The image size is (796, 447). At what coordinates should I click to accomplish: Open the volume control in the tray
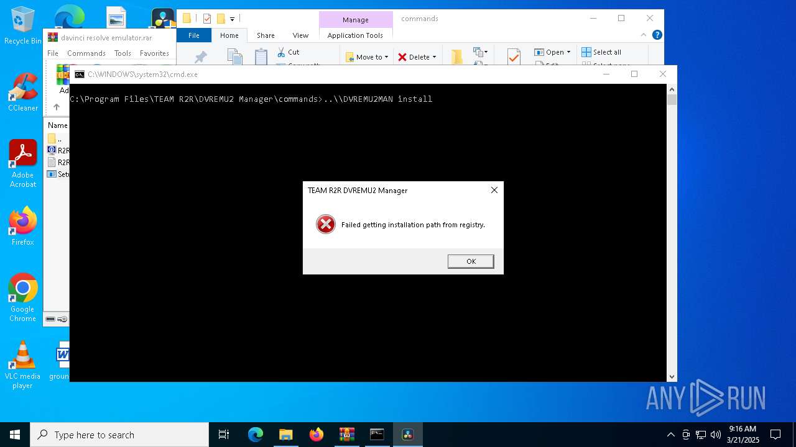[716, 435]
